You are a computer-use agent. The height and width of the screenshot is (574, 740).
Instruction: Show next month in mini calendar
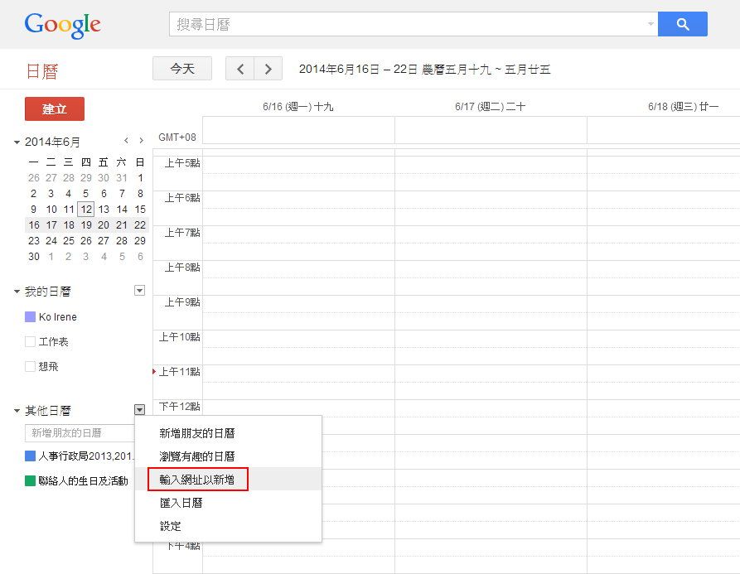tap(142, 142)
